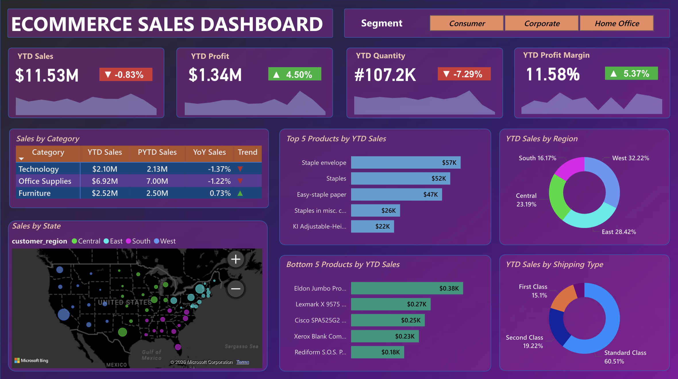
Task: Click the Rediform S.O.S. $0.18K bar
Action: click(377, 352)
